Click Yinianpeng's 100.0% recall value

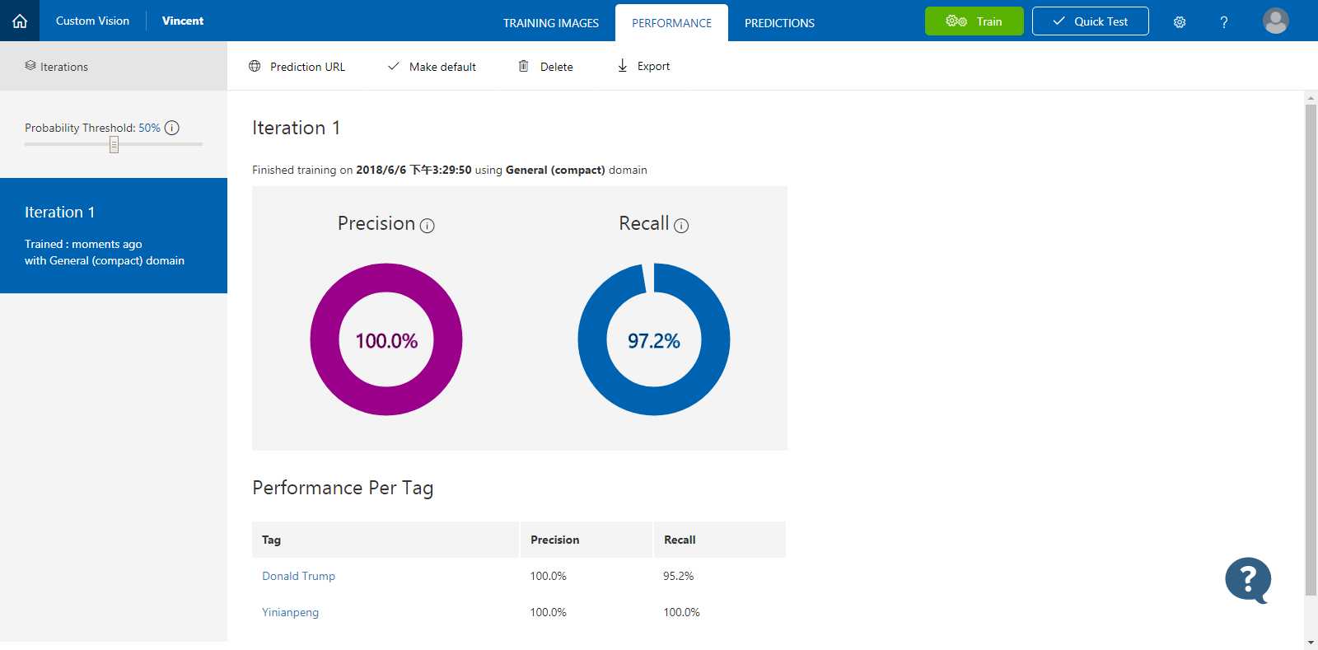(x=681, y=612)
